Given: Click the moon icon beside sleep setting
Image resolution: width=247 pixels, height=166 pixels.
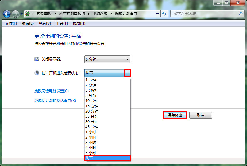Looking at the screenshot, I should (37, 73).
